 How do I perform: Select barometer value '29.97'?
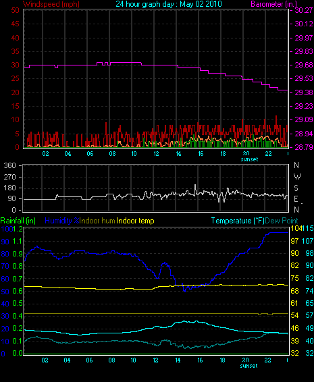coord(304,38)
